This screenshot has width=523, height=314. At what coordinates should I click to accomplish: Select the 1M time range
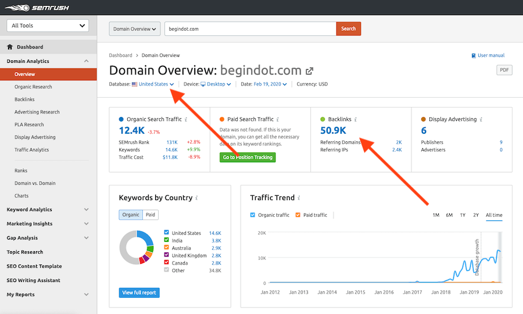pyautogui.click(x=436, y=215)
